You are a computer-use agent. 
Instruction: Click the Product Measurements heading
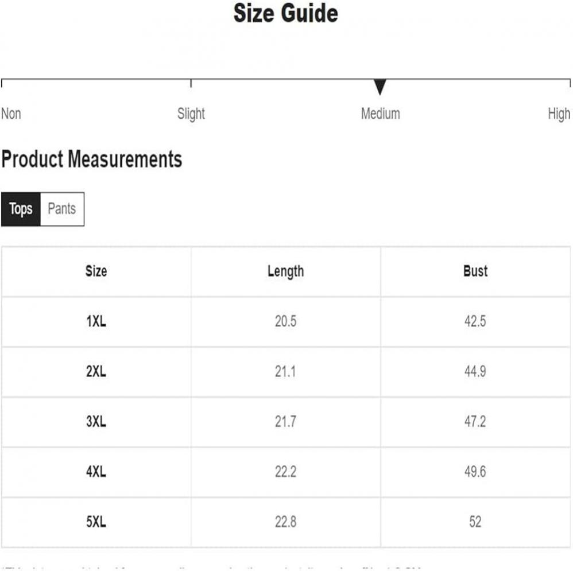[92, 160]
